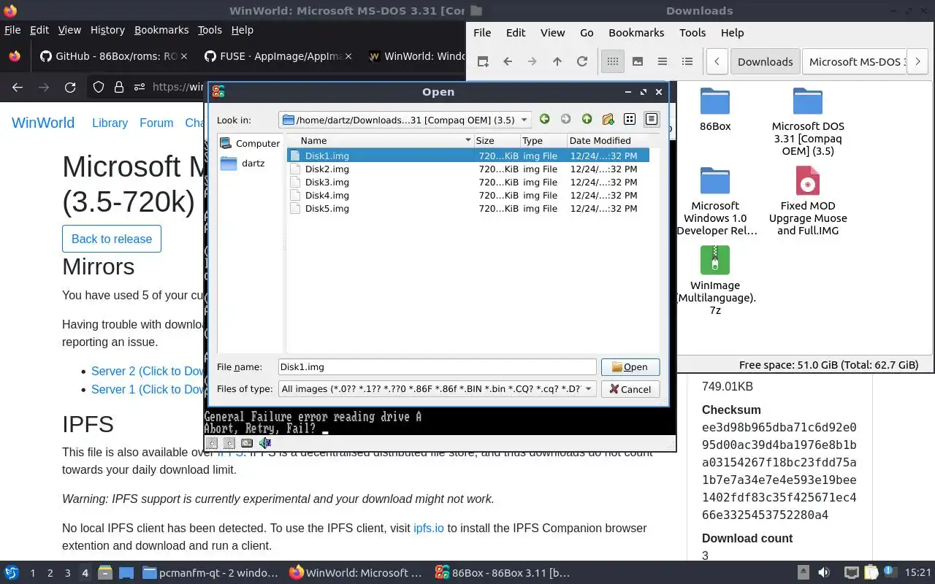Click the Cancel button in dialog
Viewport: 935px width, 584px height.
point(630,389)
